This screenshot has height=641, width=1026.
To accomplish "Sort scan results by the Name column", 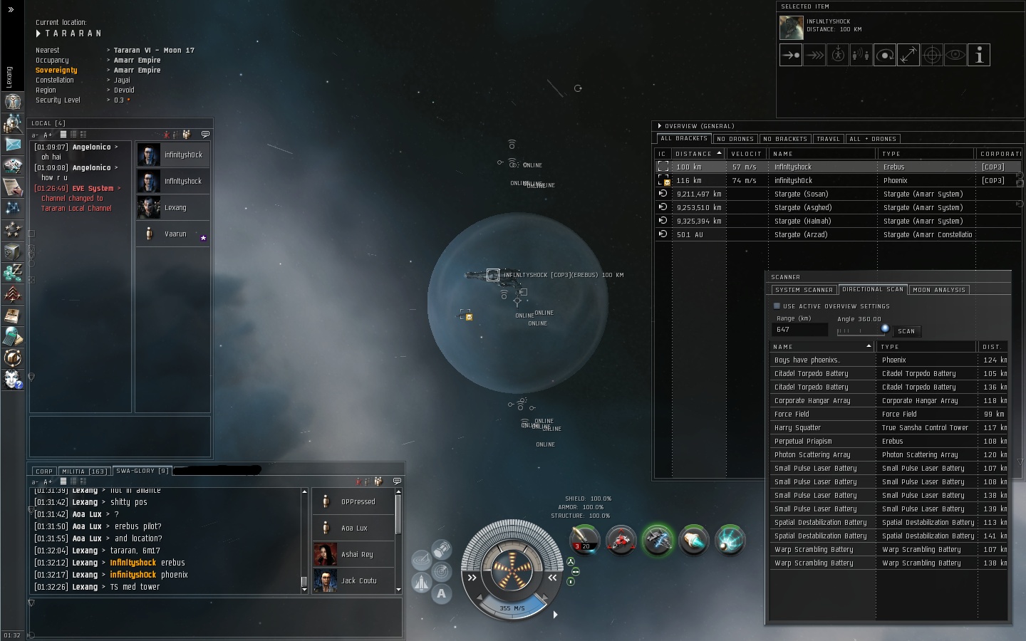I will [x=822, y=347].
